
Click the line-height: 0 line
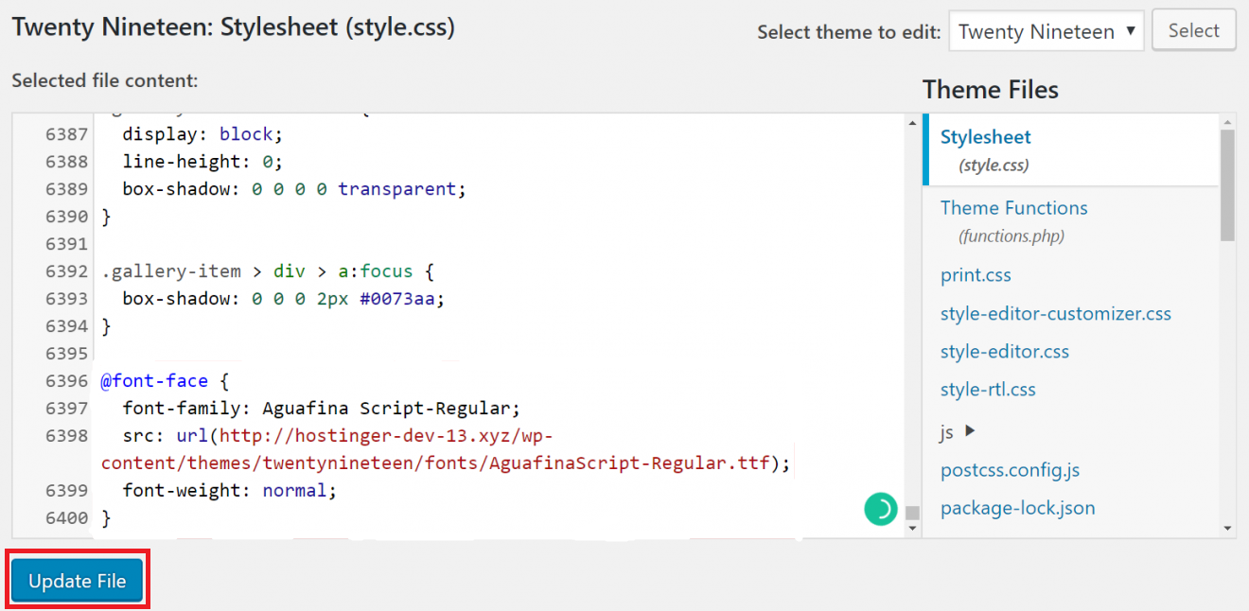tap(202, 162)
